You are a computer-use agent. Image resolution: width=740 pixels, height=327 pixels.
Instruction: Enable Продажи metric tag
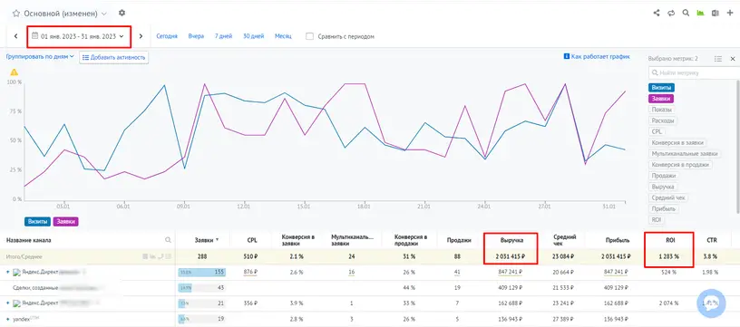[664, 176]
